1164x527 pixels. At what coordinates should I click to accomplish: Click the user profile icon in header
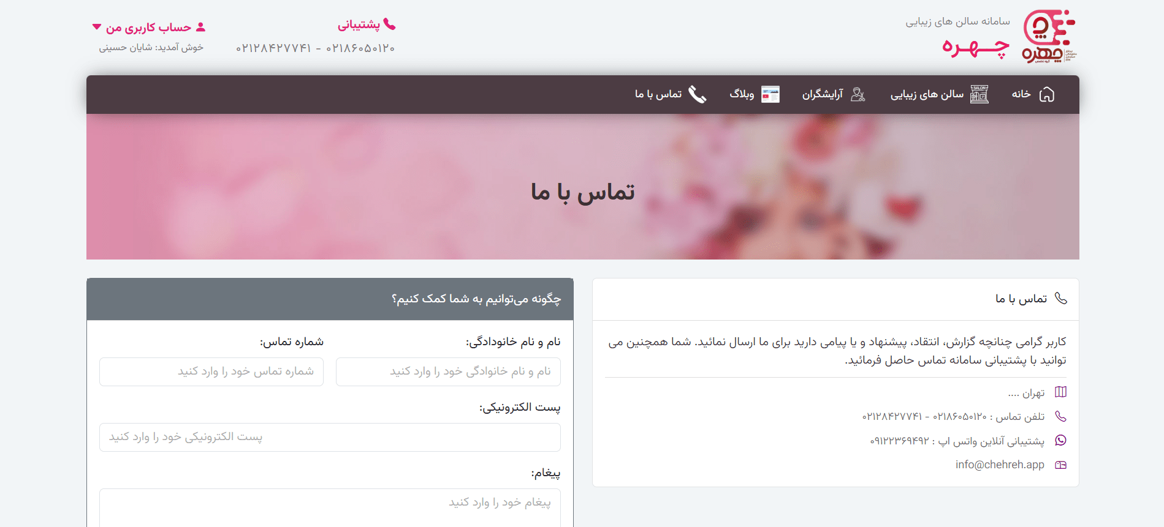200,28
